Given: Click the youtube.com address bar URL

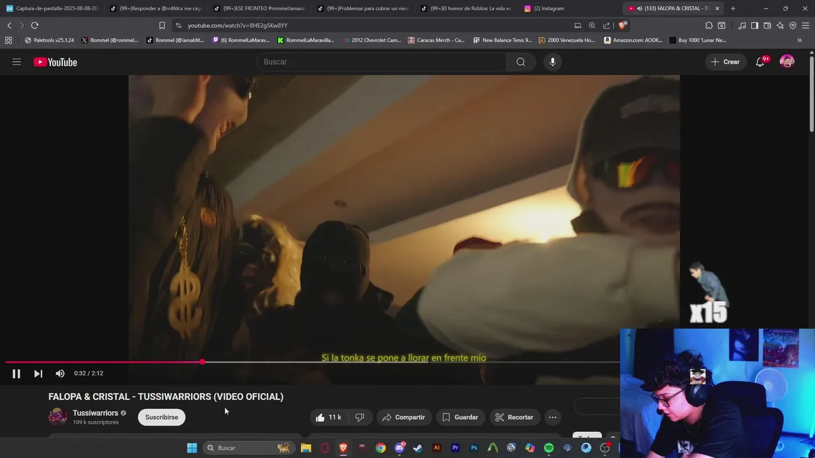Looking at the screenshot, I should [237, 25].
